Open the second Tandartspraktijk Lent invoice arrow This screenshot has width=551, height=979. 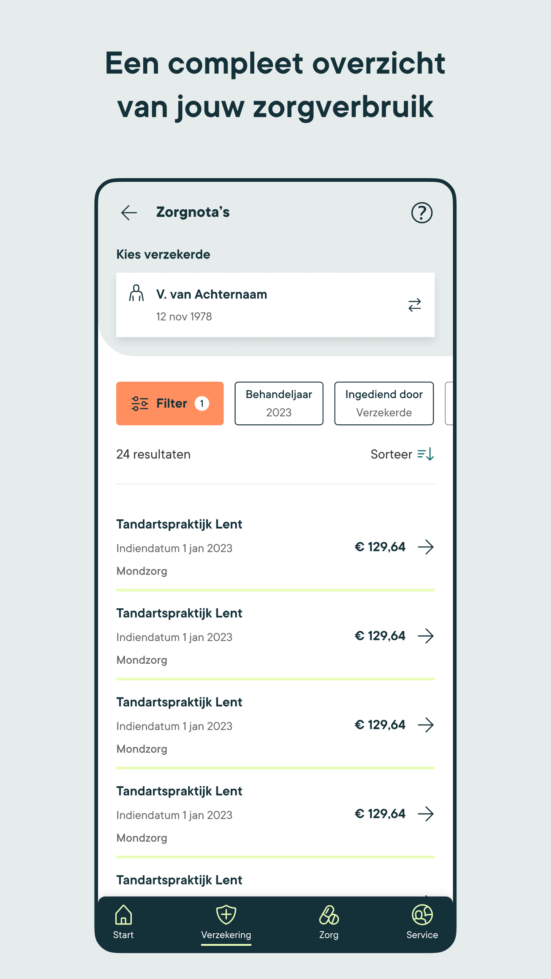pyautogui.click(x=426, y=636)
